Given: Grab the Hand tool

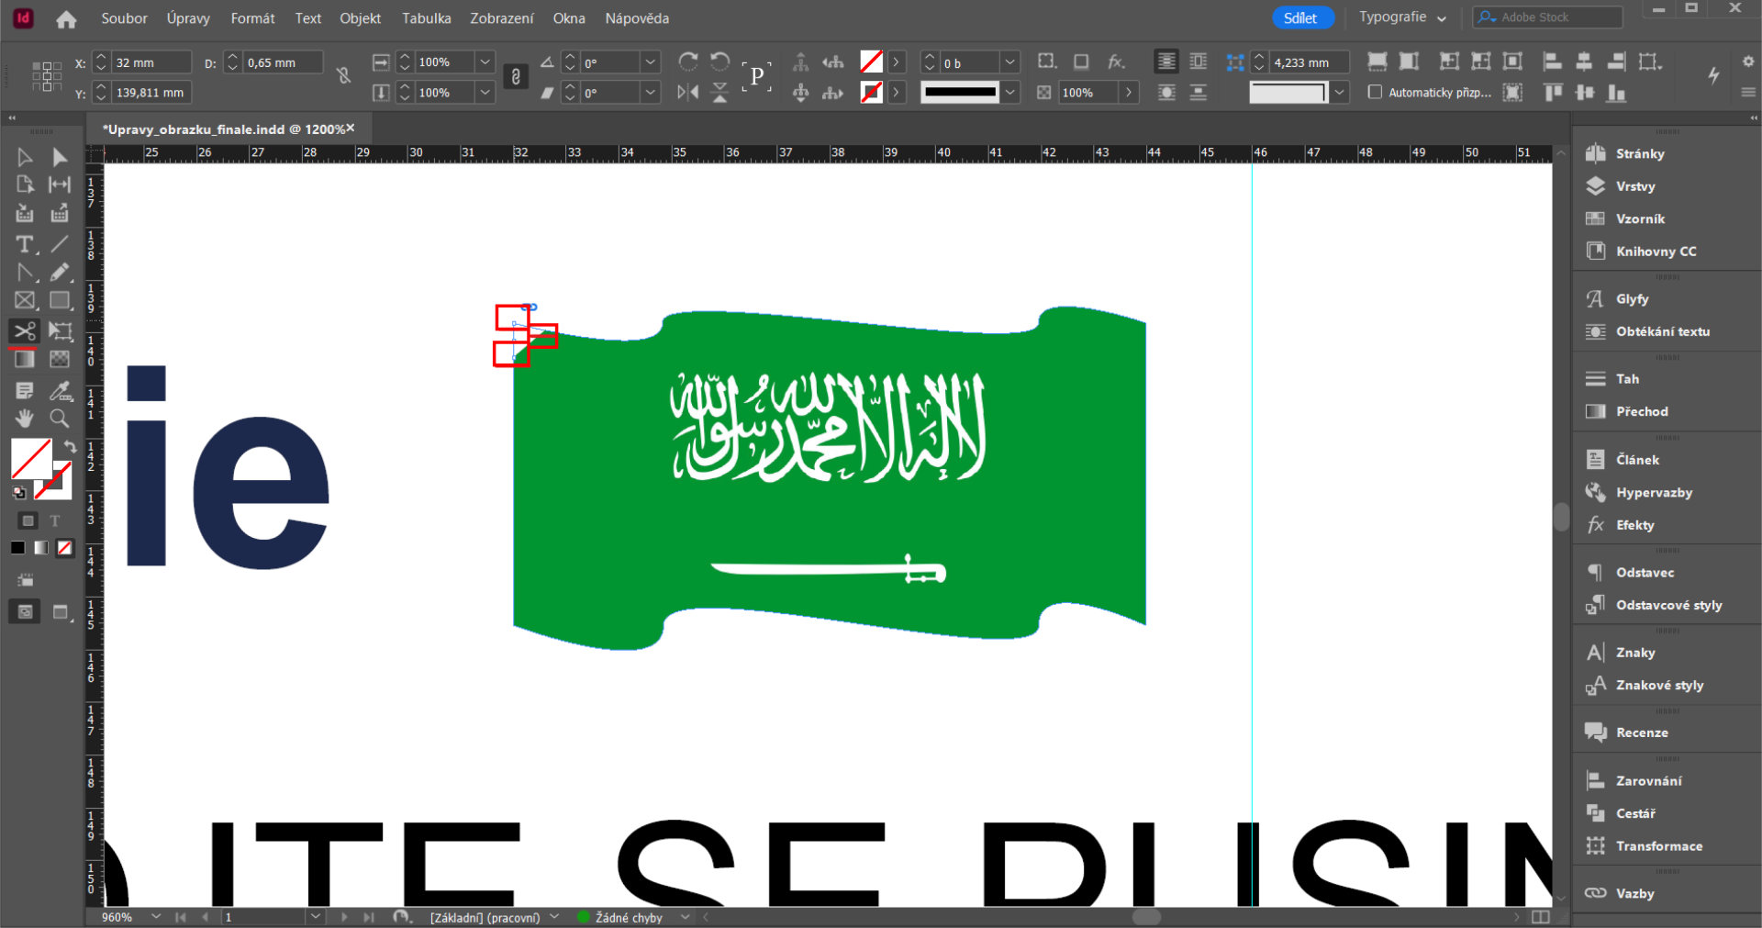Looking at the screenshot, I should click(x=24, y=419).
